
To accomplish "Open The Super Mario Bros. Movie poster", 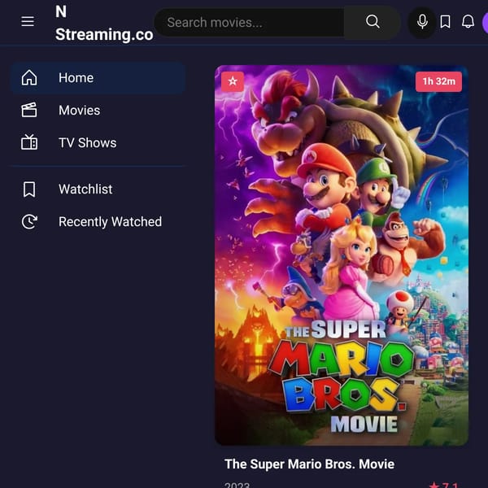I will pyautogui.click(x=342, y=255).
